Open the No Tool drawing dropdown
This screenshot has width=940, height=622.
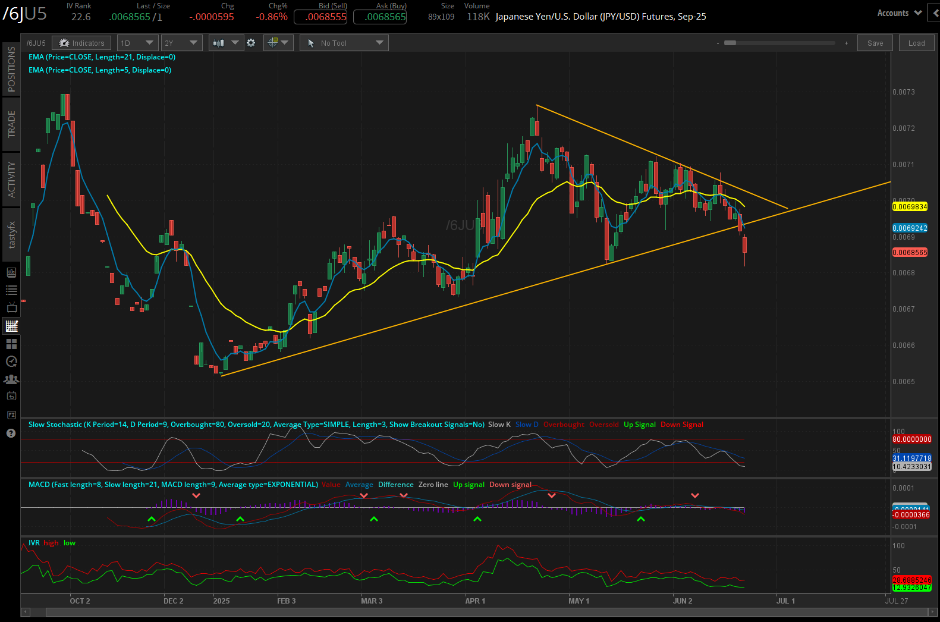pyautogui.click(x=344, y=43)
